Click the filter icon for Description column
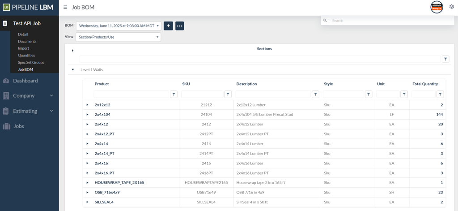458x211 pixels. 315,94
